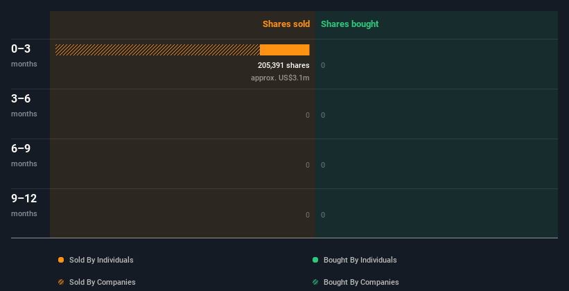Screen dimensions: 569x291
Task: Select the Sold By Individuals legend label
Action: pos(101,260)
